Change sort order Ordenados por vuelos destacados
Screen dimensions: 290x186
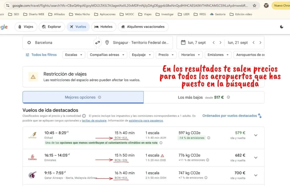[x=232, y=116]
